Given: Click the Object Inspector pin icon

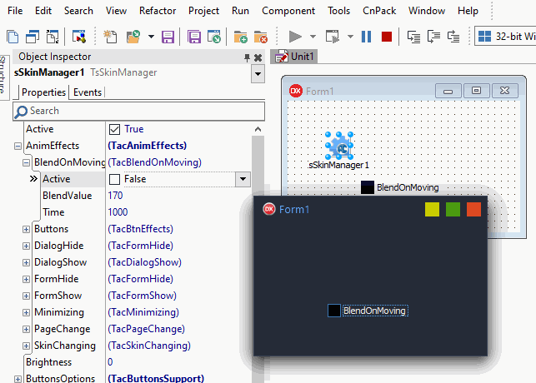Looking at the screenshot, I should pos(247,57).
